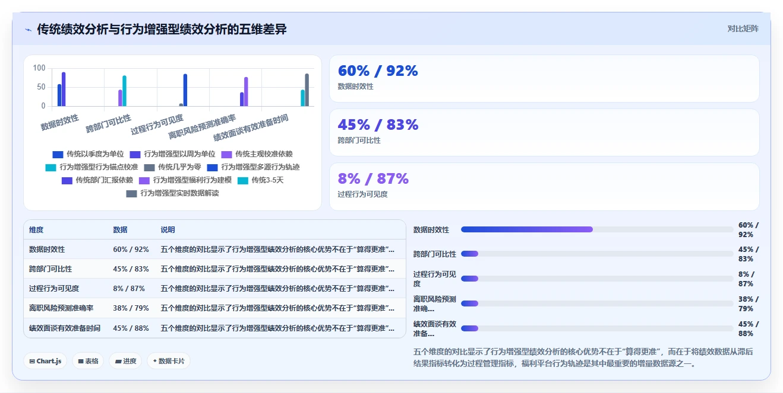Click the 数据卡片 chip
The image size is (783, 393).
169,361
